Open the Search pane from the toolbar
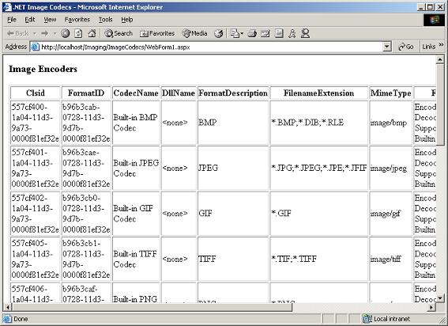The width and height of the screenshot is (448, 326). pos(119,33)
